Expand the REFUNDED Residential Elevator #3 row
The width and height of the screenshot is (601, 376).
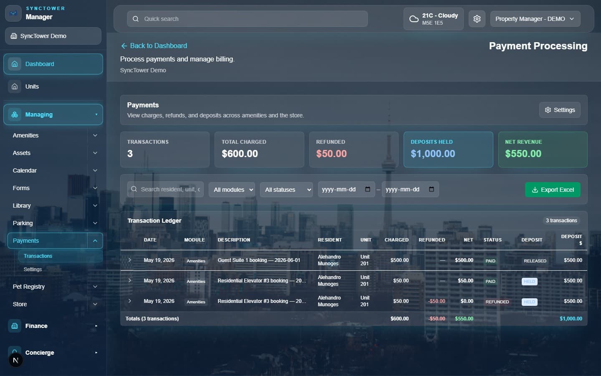130,301
